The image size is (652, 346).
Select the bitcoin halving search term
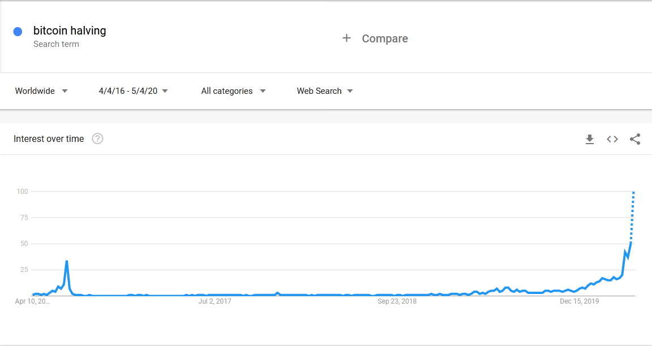pyautogui.click(x=70, y=31)
